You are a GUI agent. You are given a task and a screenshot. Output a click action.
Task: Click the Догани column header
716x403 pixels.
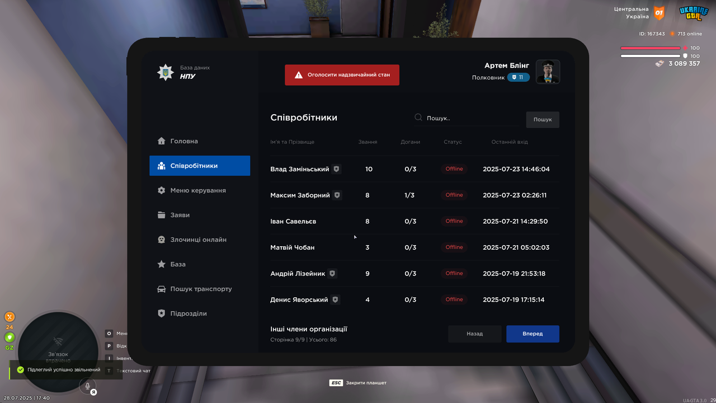(411, 142)
